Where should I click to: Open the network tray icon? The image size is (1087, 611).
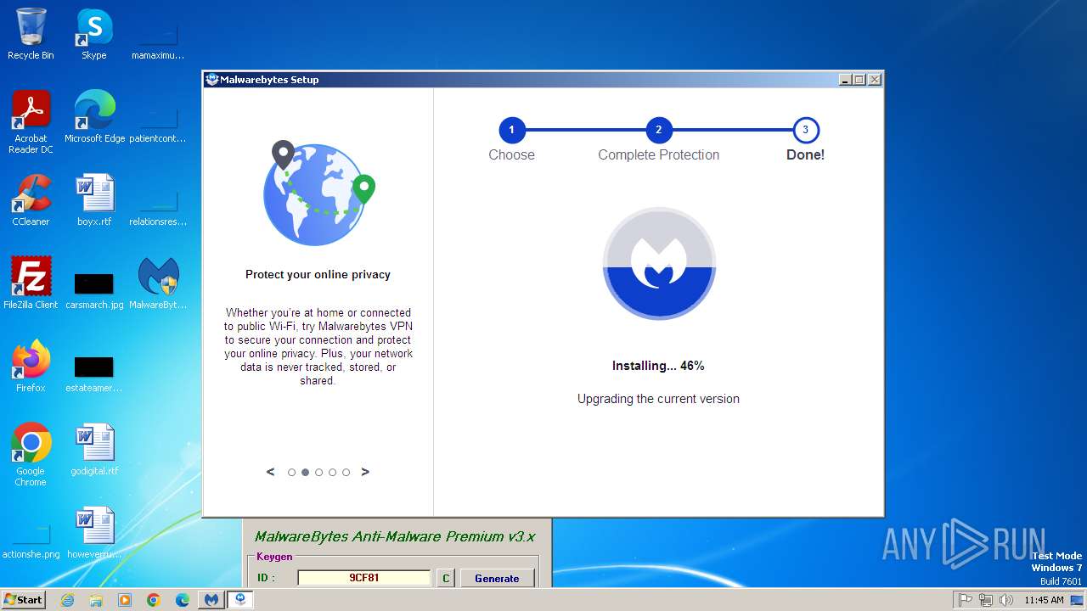pos(986,600)
